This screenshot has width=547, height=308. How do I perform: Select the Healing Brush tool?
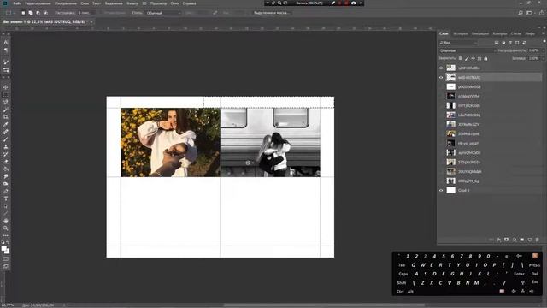pos(6,132)
